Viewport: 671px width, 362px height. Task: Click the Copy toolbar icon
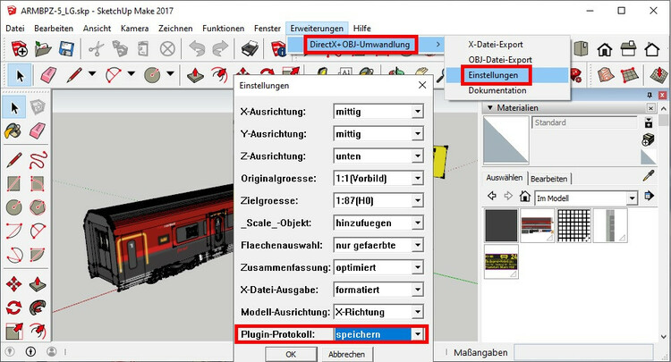120,49
